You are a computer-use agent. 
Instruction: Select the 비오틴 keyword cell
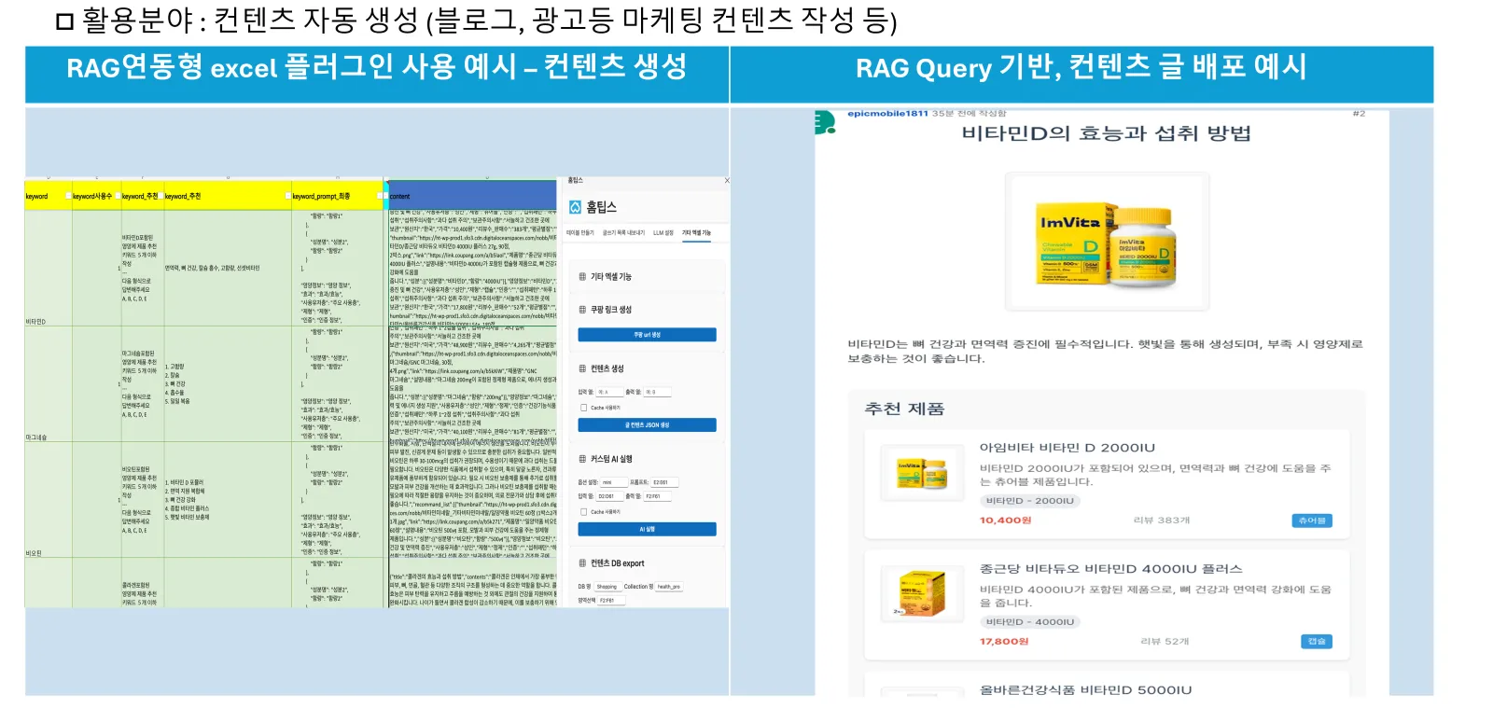point(49,500)
